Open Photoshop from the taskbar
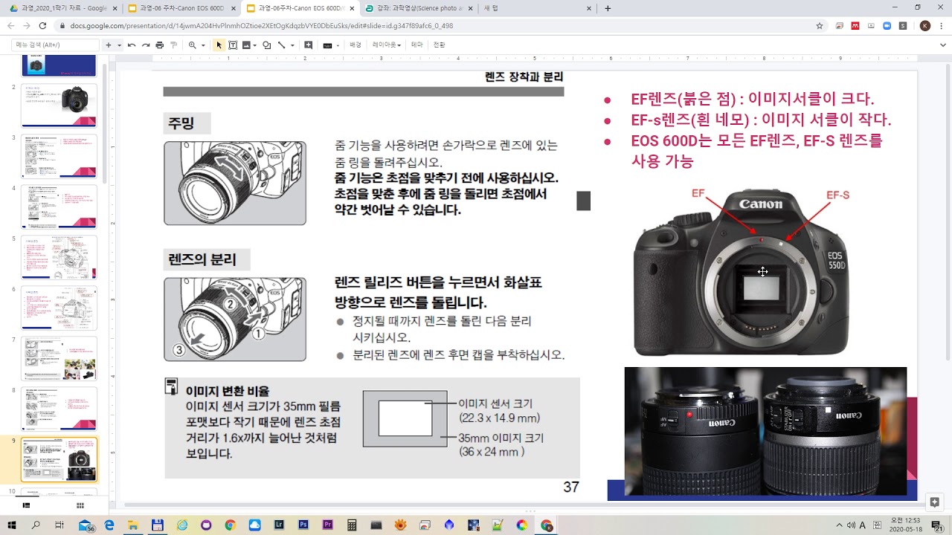 [303, 525]
